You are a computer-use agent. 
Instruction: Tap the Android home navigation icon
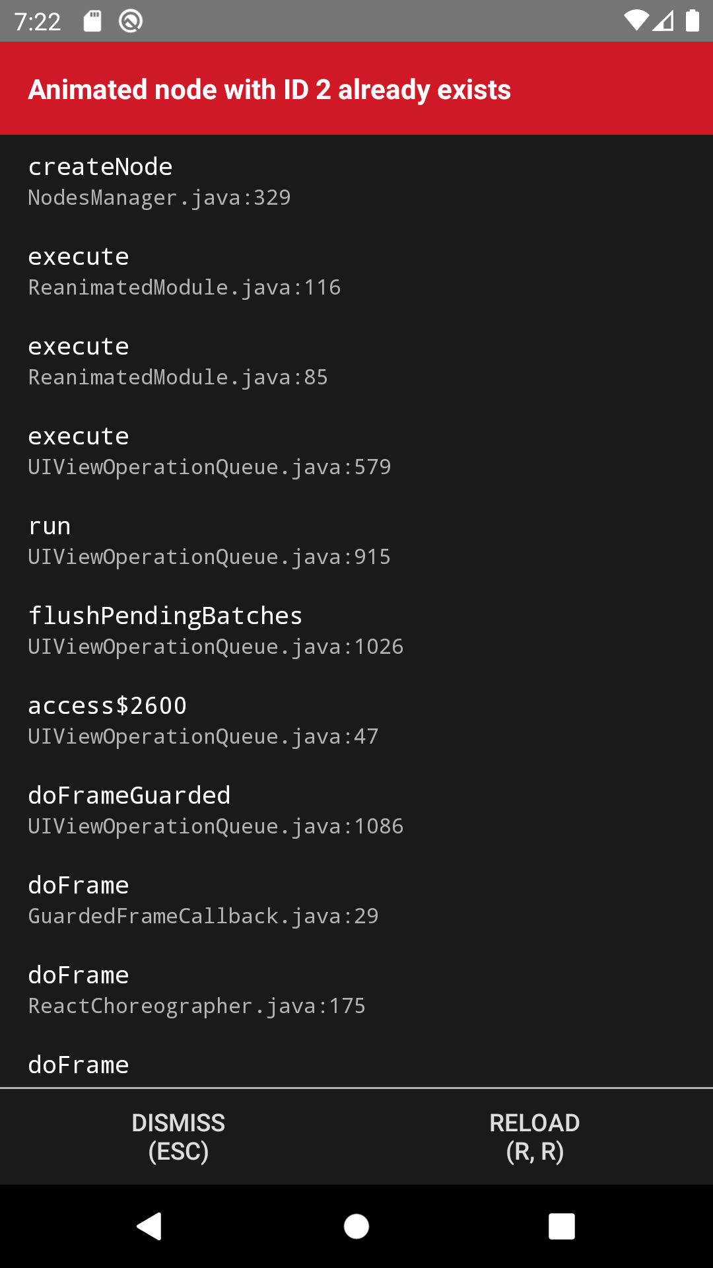click(x=356, y=1227)
